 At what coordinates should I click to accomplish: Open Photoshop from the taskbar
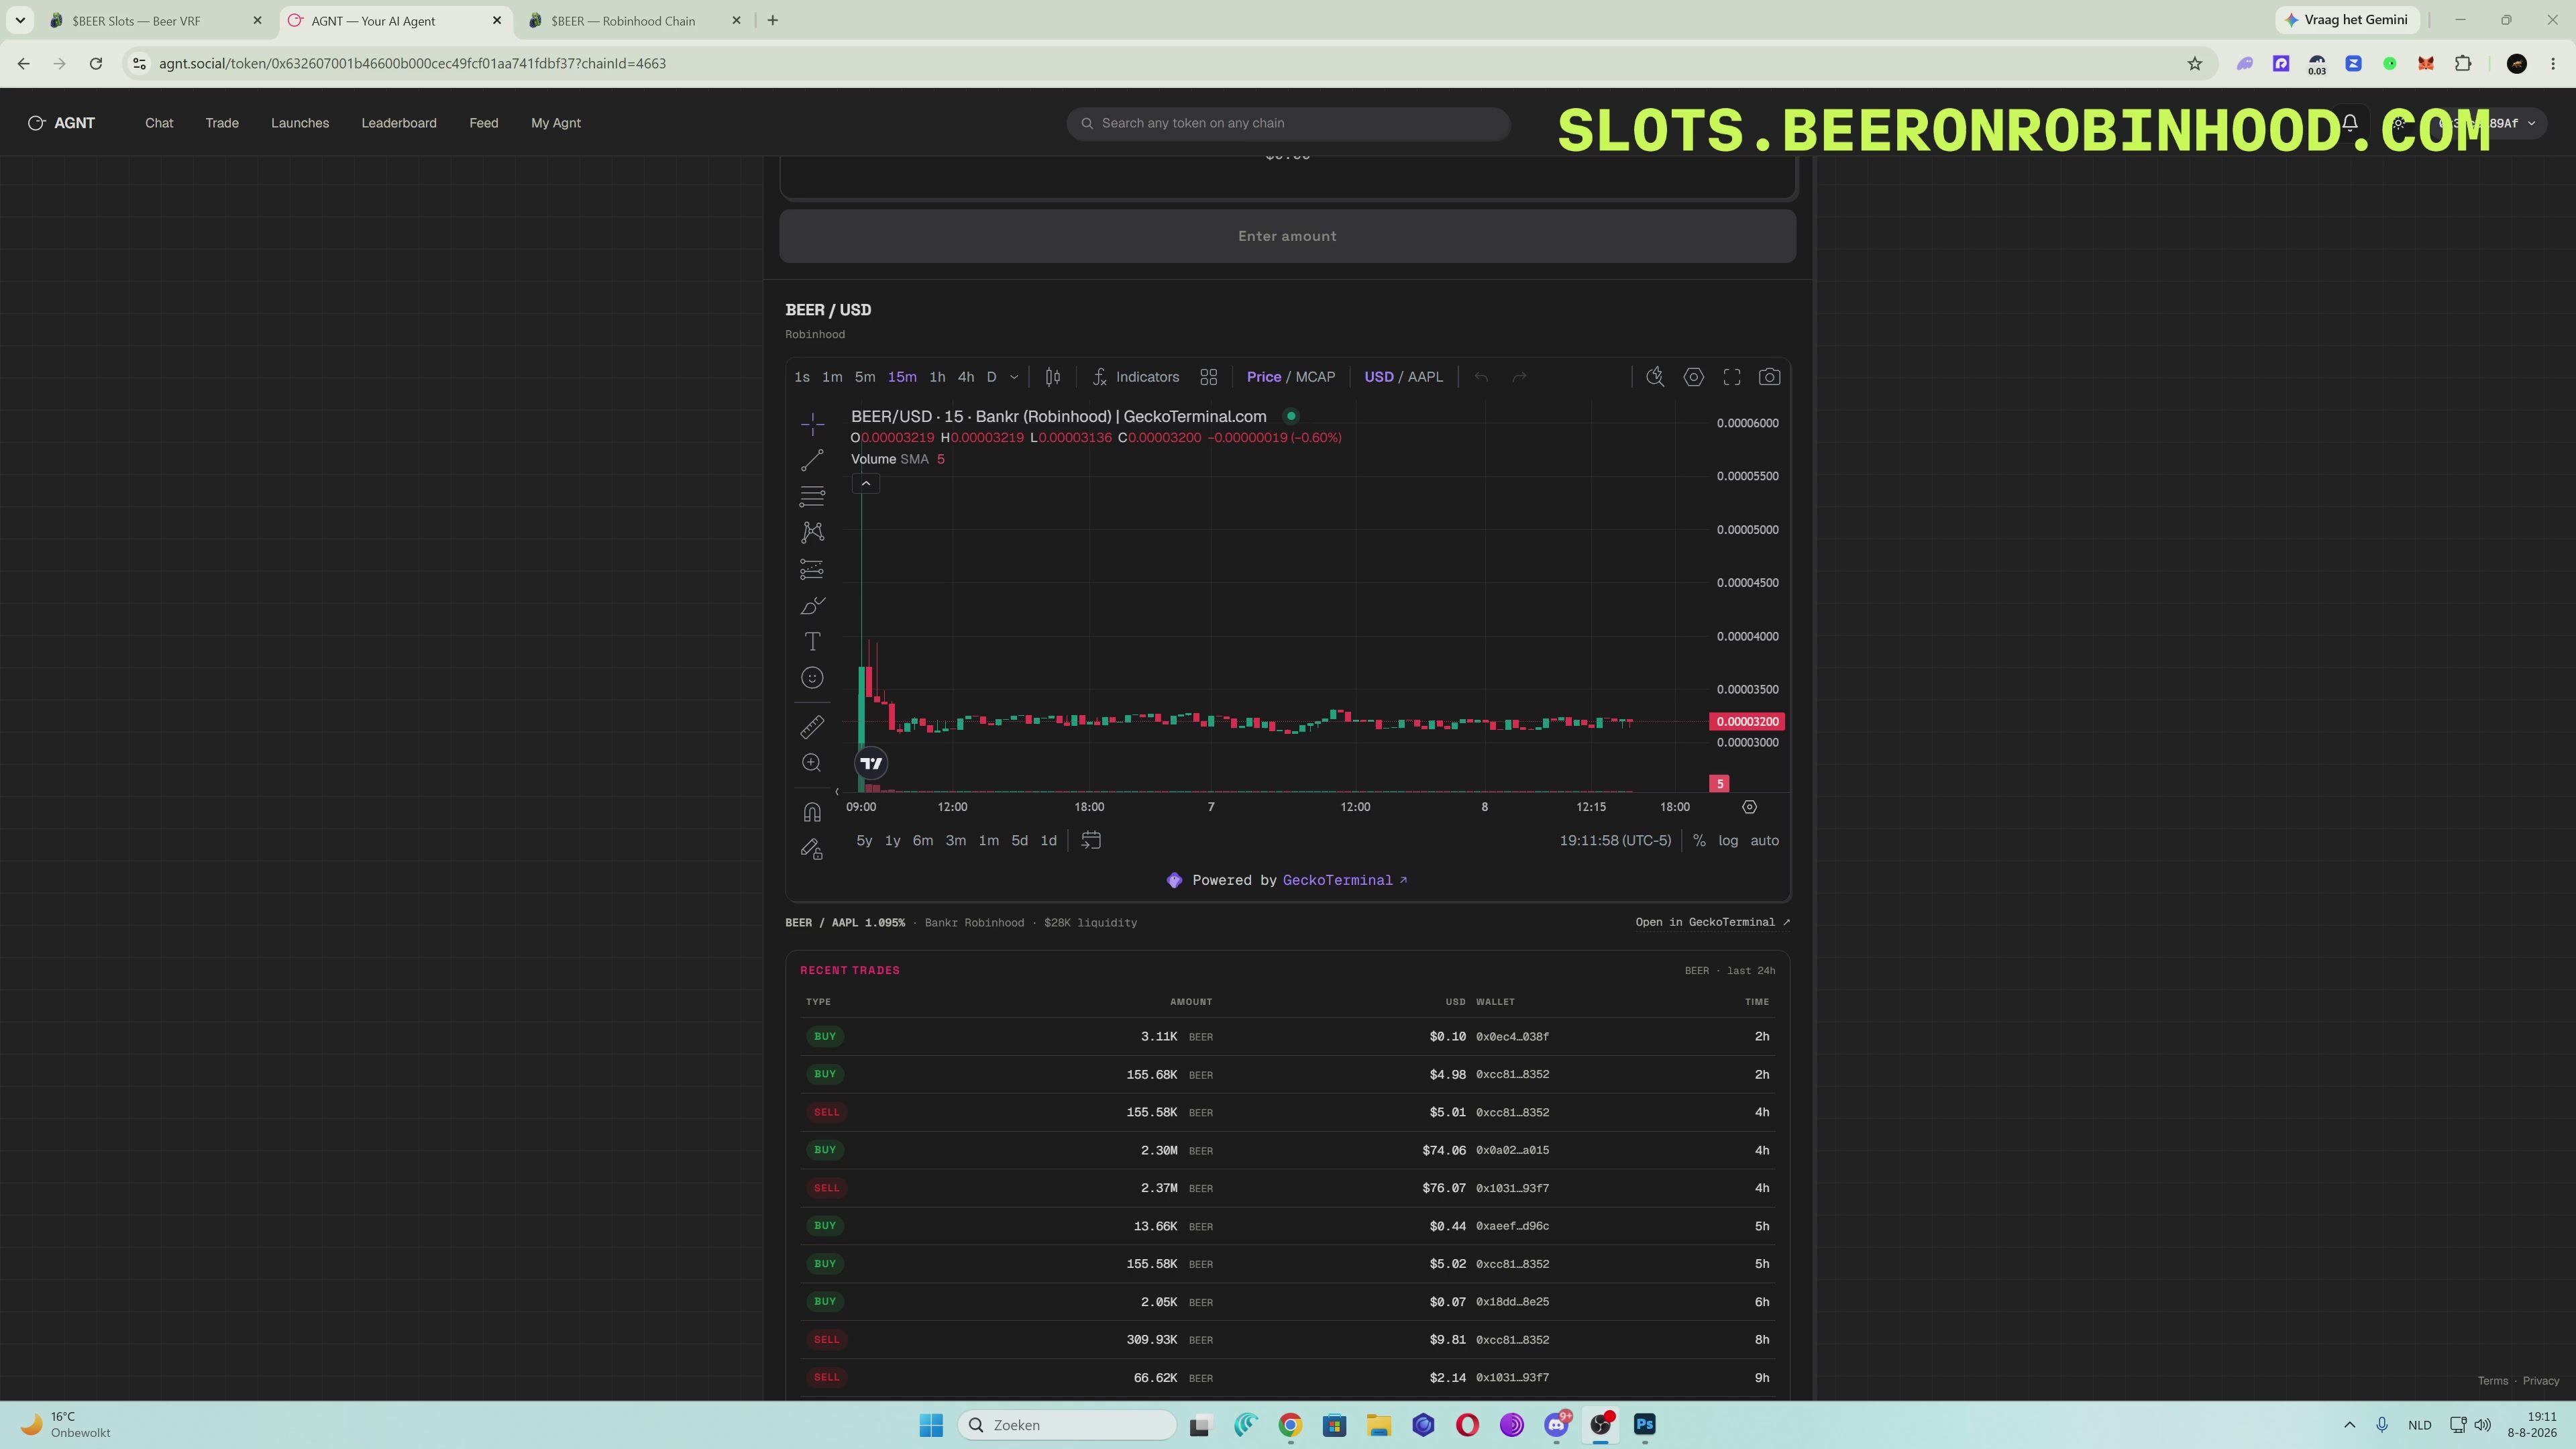click(x=1645, y=1425)
